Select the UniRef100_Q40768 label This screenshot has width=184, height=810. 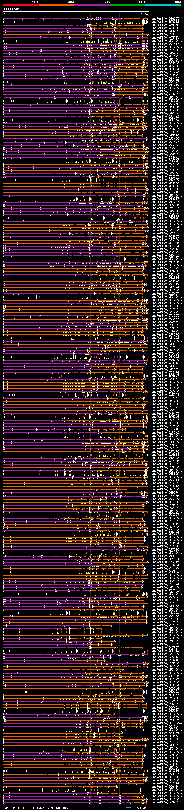coord(165,211)
